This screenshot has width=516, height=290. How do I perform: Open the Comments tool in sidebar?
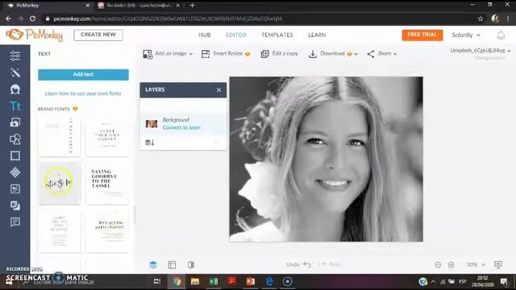15,222
